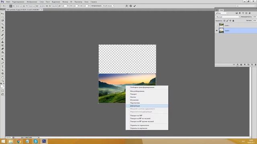Select the Pen tool
The height and width of the screenshot is (144, 257).
[2, 63]
